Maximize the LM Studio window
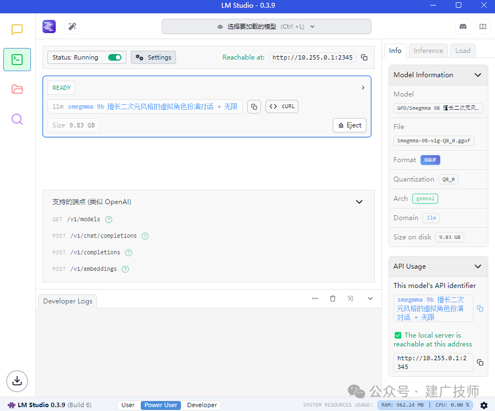 pyautogui.click(x=459, y=6)
